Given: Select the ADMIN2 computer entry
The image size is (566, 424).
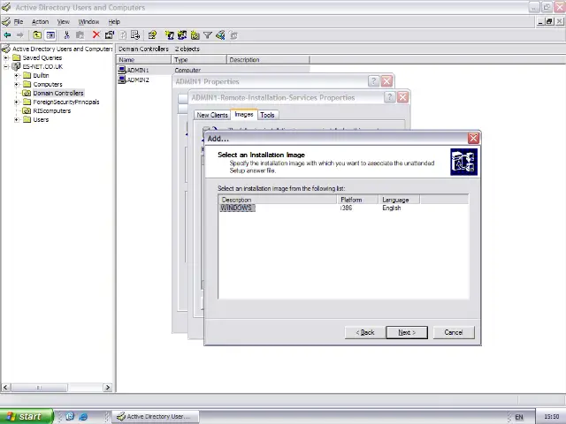Looking at the screenshot, I should (x=137, y=79).
